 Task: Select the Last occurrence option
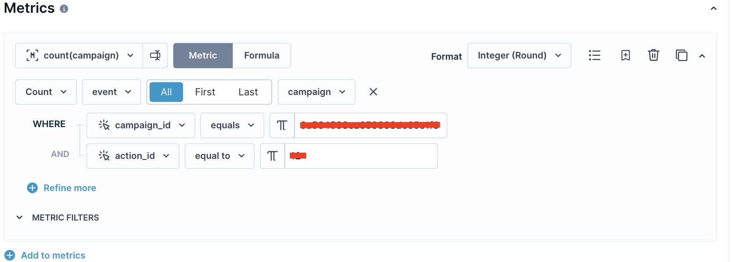[x=248, y=92]
